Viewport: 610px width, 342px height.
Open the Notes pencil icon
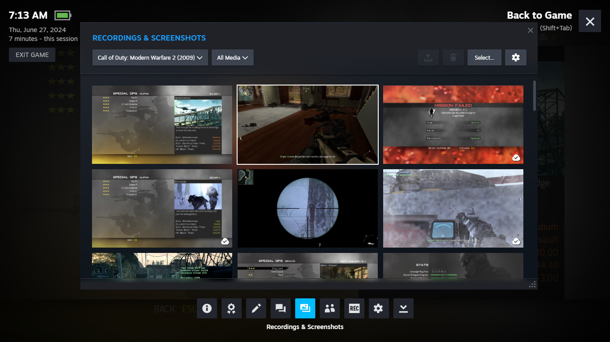pyautogui.click(x=256, y=308)
